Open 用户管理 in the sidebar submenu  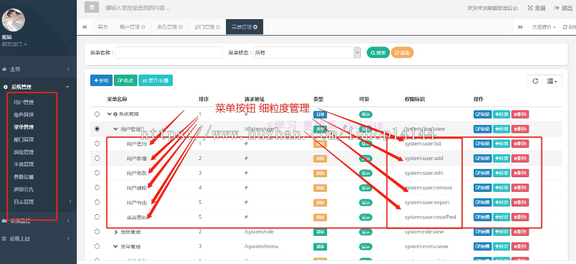[24, 102]
